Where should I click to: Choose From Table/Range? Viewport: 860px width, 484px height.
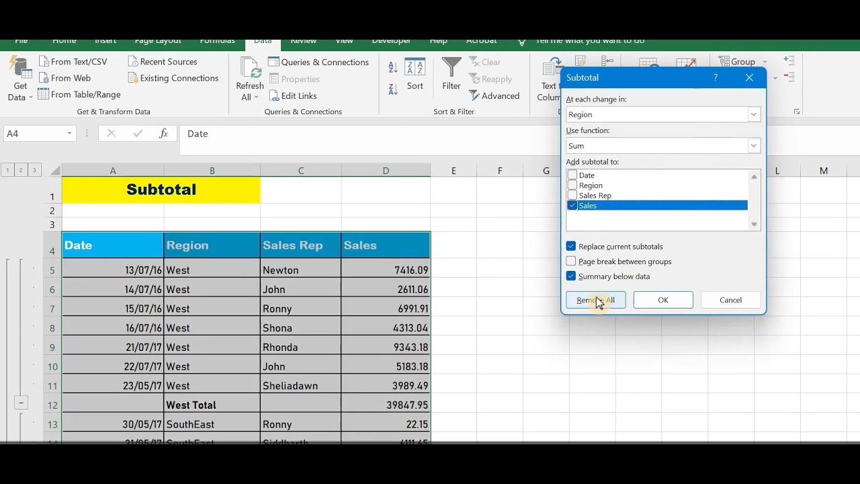[x=79, y=95]
